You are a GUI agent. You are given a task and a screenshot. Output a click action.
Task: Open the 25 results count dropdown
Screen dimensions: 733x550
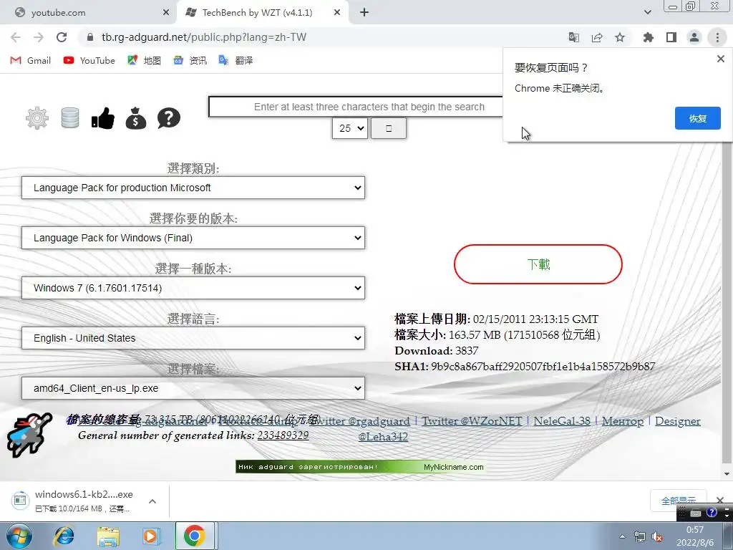(x=350, y=128)
